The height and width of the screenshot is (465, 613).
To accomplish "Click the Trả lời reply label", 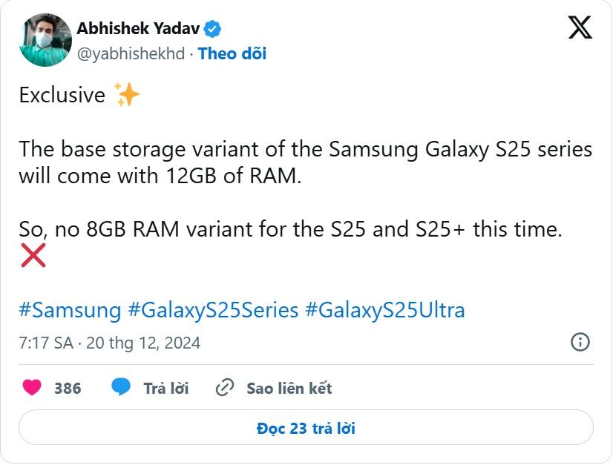I will (x=165, y=388).
